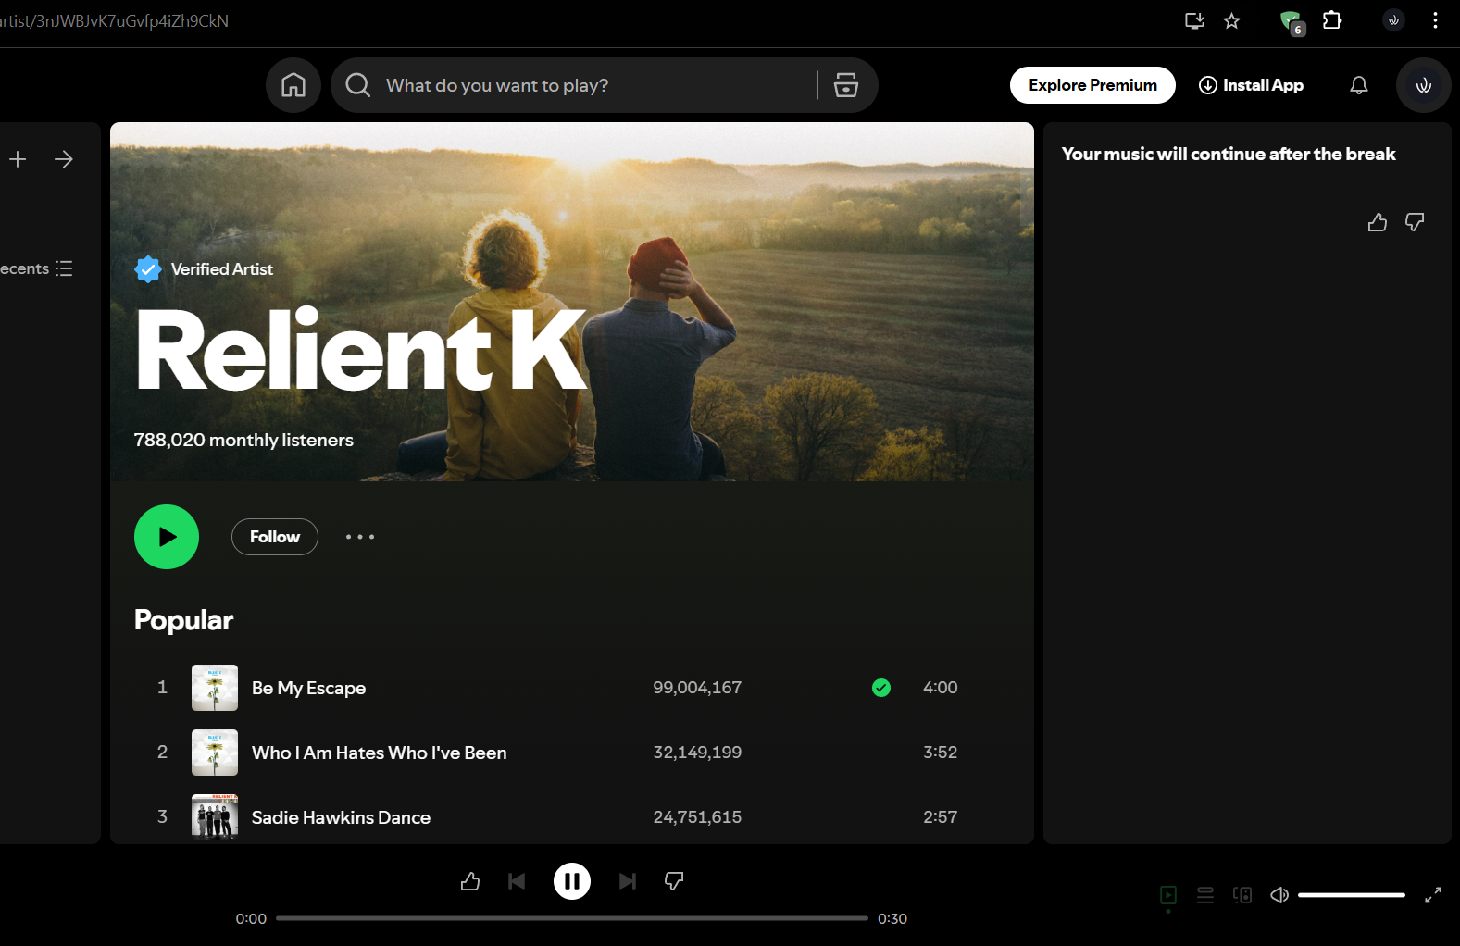Viewport: 1460px width, 946px height.
Task: Go to Spotify Home
Action: (x=293, y=85)
